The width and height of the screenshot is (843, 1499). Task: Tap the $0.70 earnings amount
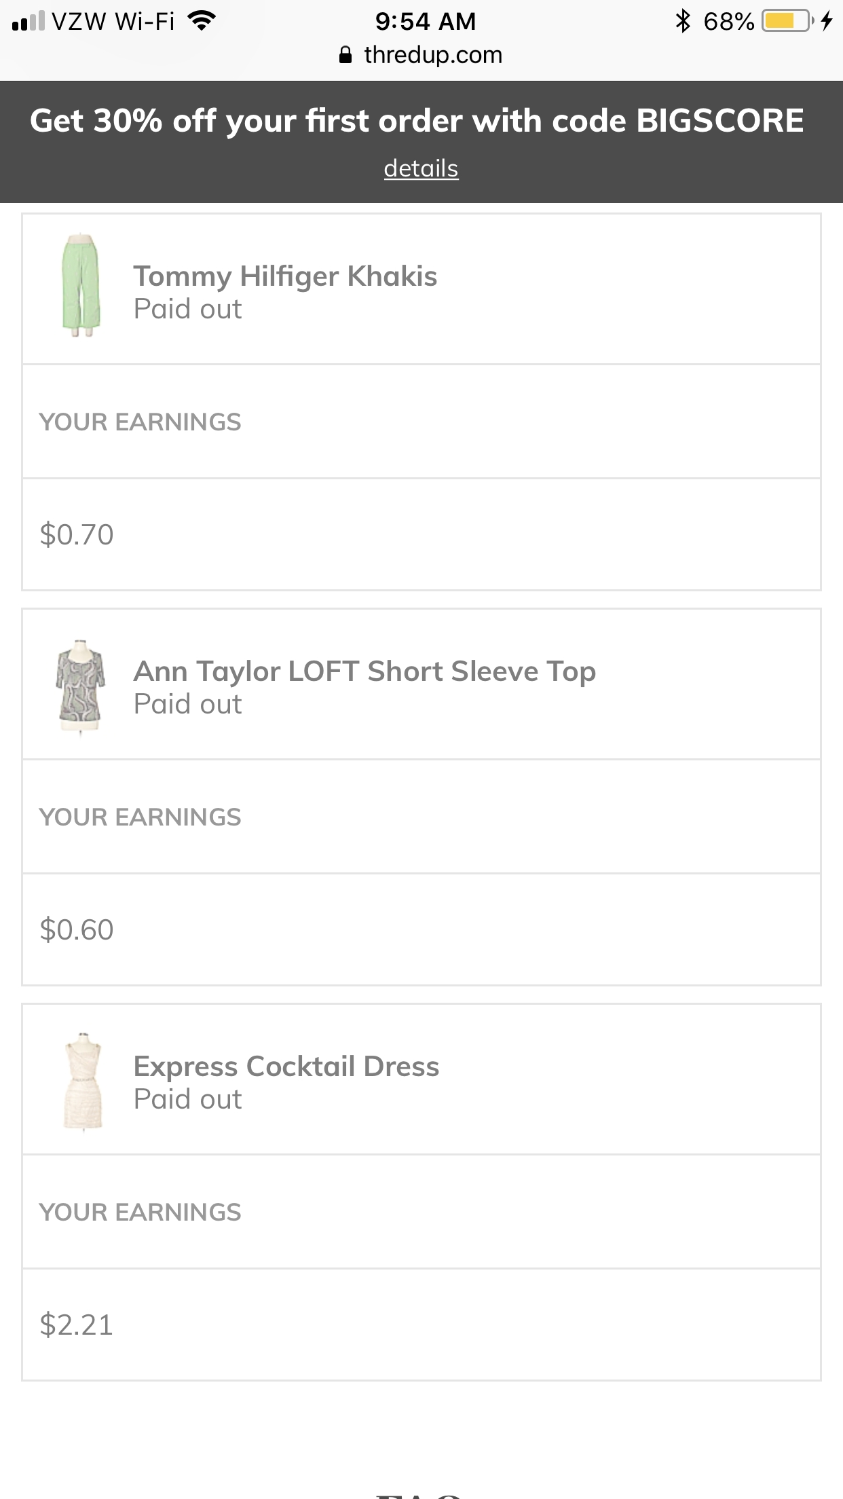click(x=77, y=534)
